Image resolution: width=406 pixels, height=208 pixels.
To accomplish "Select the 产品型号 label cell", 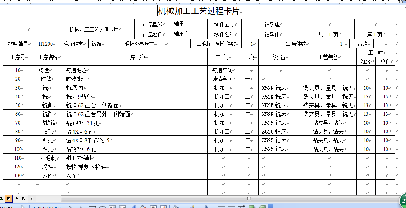I will (153, 25).
